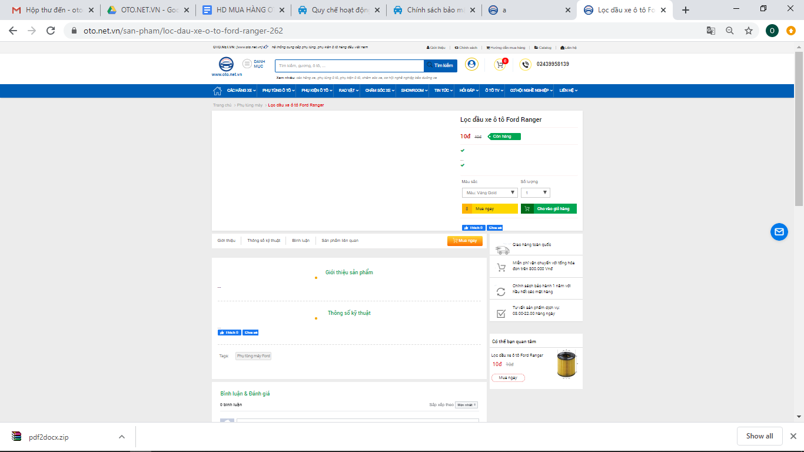804x452 pixels.
Task: Click the orange Mua ngay button in tab bar
Action: click(465, 241)
